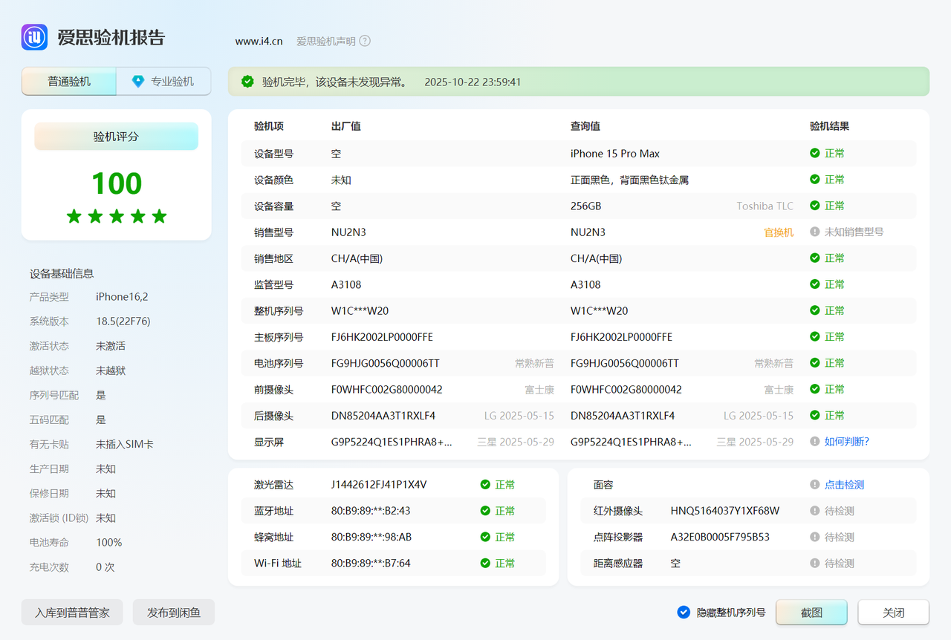The height and width of the screenshot is (640, 951).
Task: Click gray pending icon in 红外摄像头 row
Action: (x=815, y=512)
